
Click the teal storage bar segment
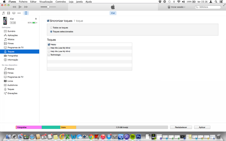point(51,127)
